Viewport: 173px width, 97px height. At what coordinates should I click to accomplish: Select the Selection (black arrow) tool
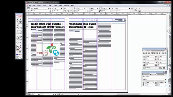pyautogui.click(x=17, y=19)
